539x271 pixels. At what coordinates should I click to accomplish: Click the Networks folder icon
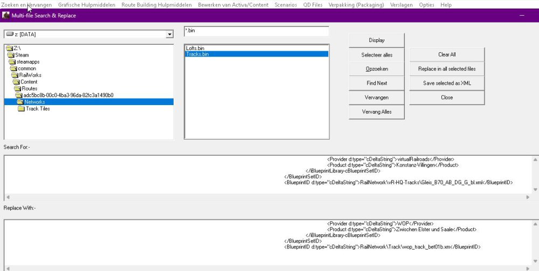pyautogui.click(x=20, y=102)
